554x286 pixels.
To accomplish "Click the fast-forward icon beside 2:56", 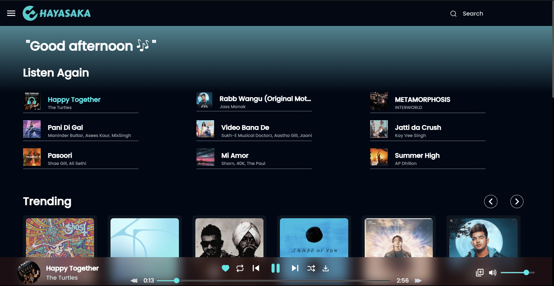I will pyautogui.click(x=418, y=281).
